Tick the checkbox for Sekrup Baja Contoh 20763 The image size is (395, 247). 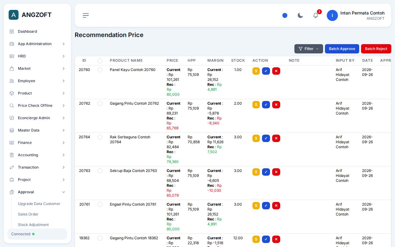click(x=100, y=171)
